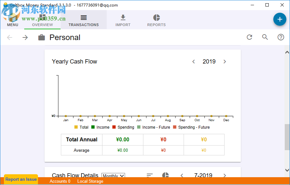The width and height of the screenshot is (290, 185).
Task: Click the Cash Flow Details pie chart icon
Action: pyautogui.click(x=166, y=175)
